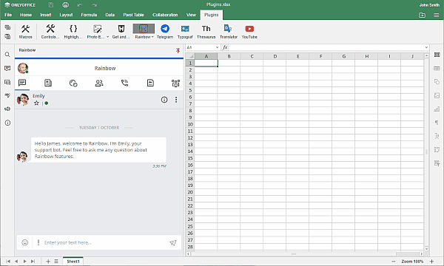Send message with paper plane icon
444x266 pixels.
[x=173, y=242]
